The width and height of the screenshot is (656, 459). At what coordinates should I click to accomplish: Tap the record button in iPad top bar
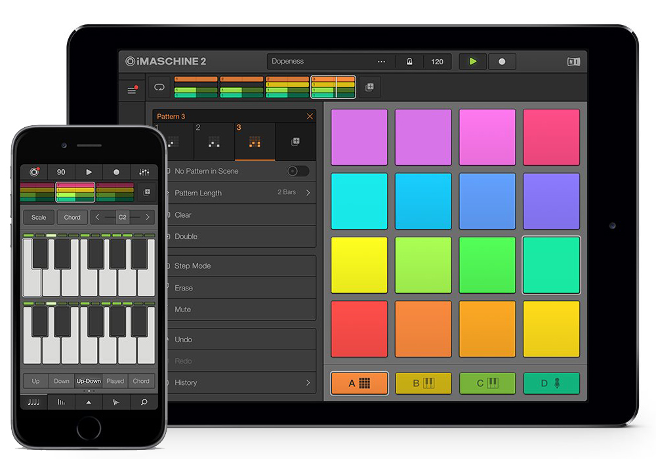502,62
